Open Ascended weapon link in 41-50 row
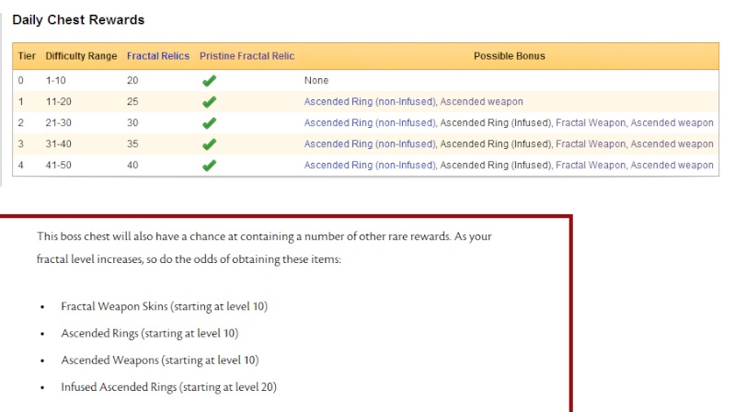Viewport: 735px width, 412px height. pos(672,165)
